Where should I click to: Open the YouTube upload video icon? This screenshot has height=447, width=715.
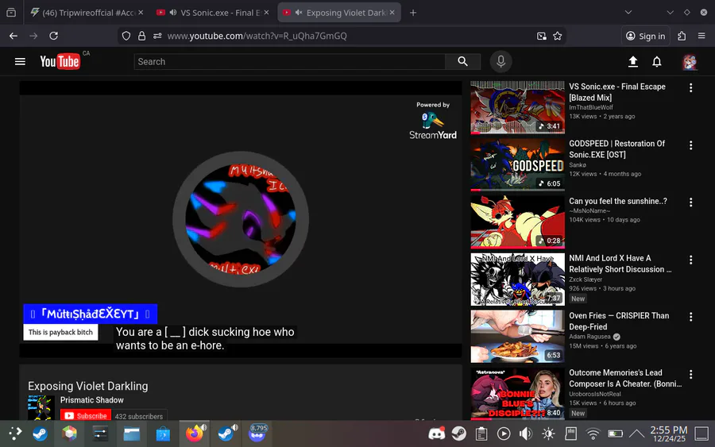click(632, 61)
